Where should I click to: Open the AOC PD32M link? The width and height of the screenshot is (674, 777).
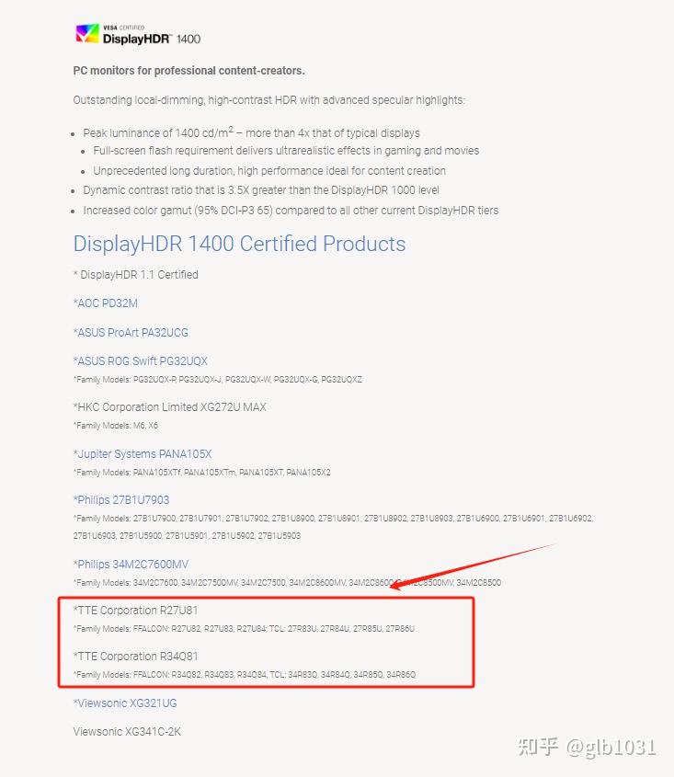[x=106, y=303]
